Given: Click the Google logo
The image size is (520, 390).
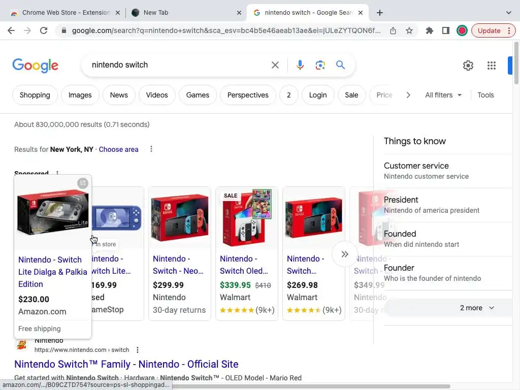Looking at the screenshot, I should (x=35, y=66).
